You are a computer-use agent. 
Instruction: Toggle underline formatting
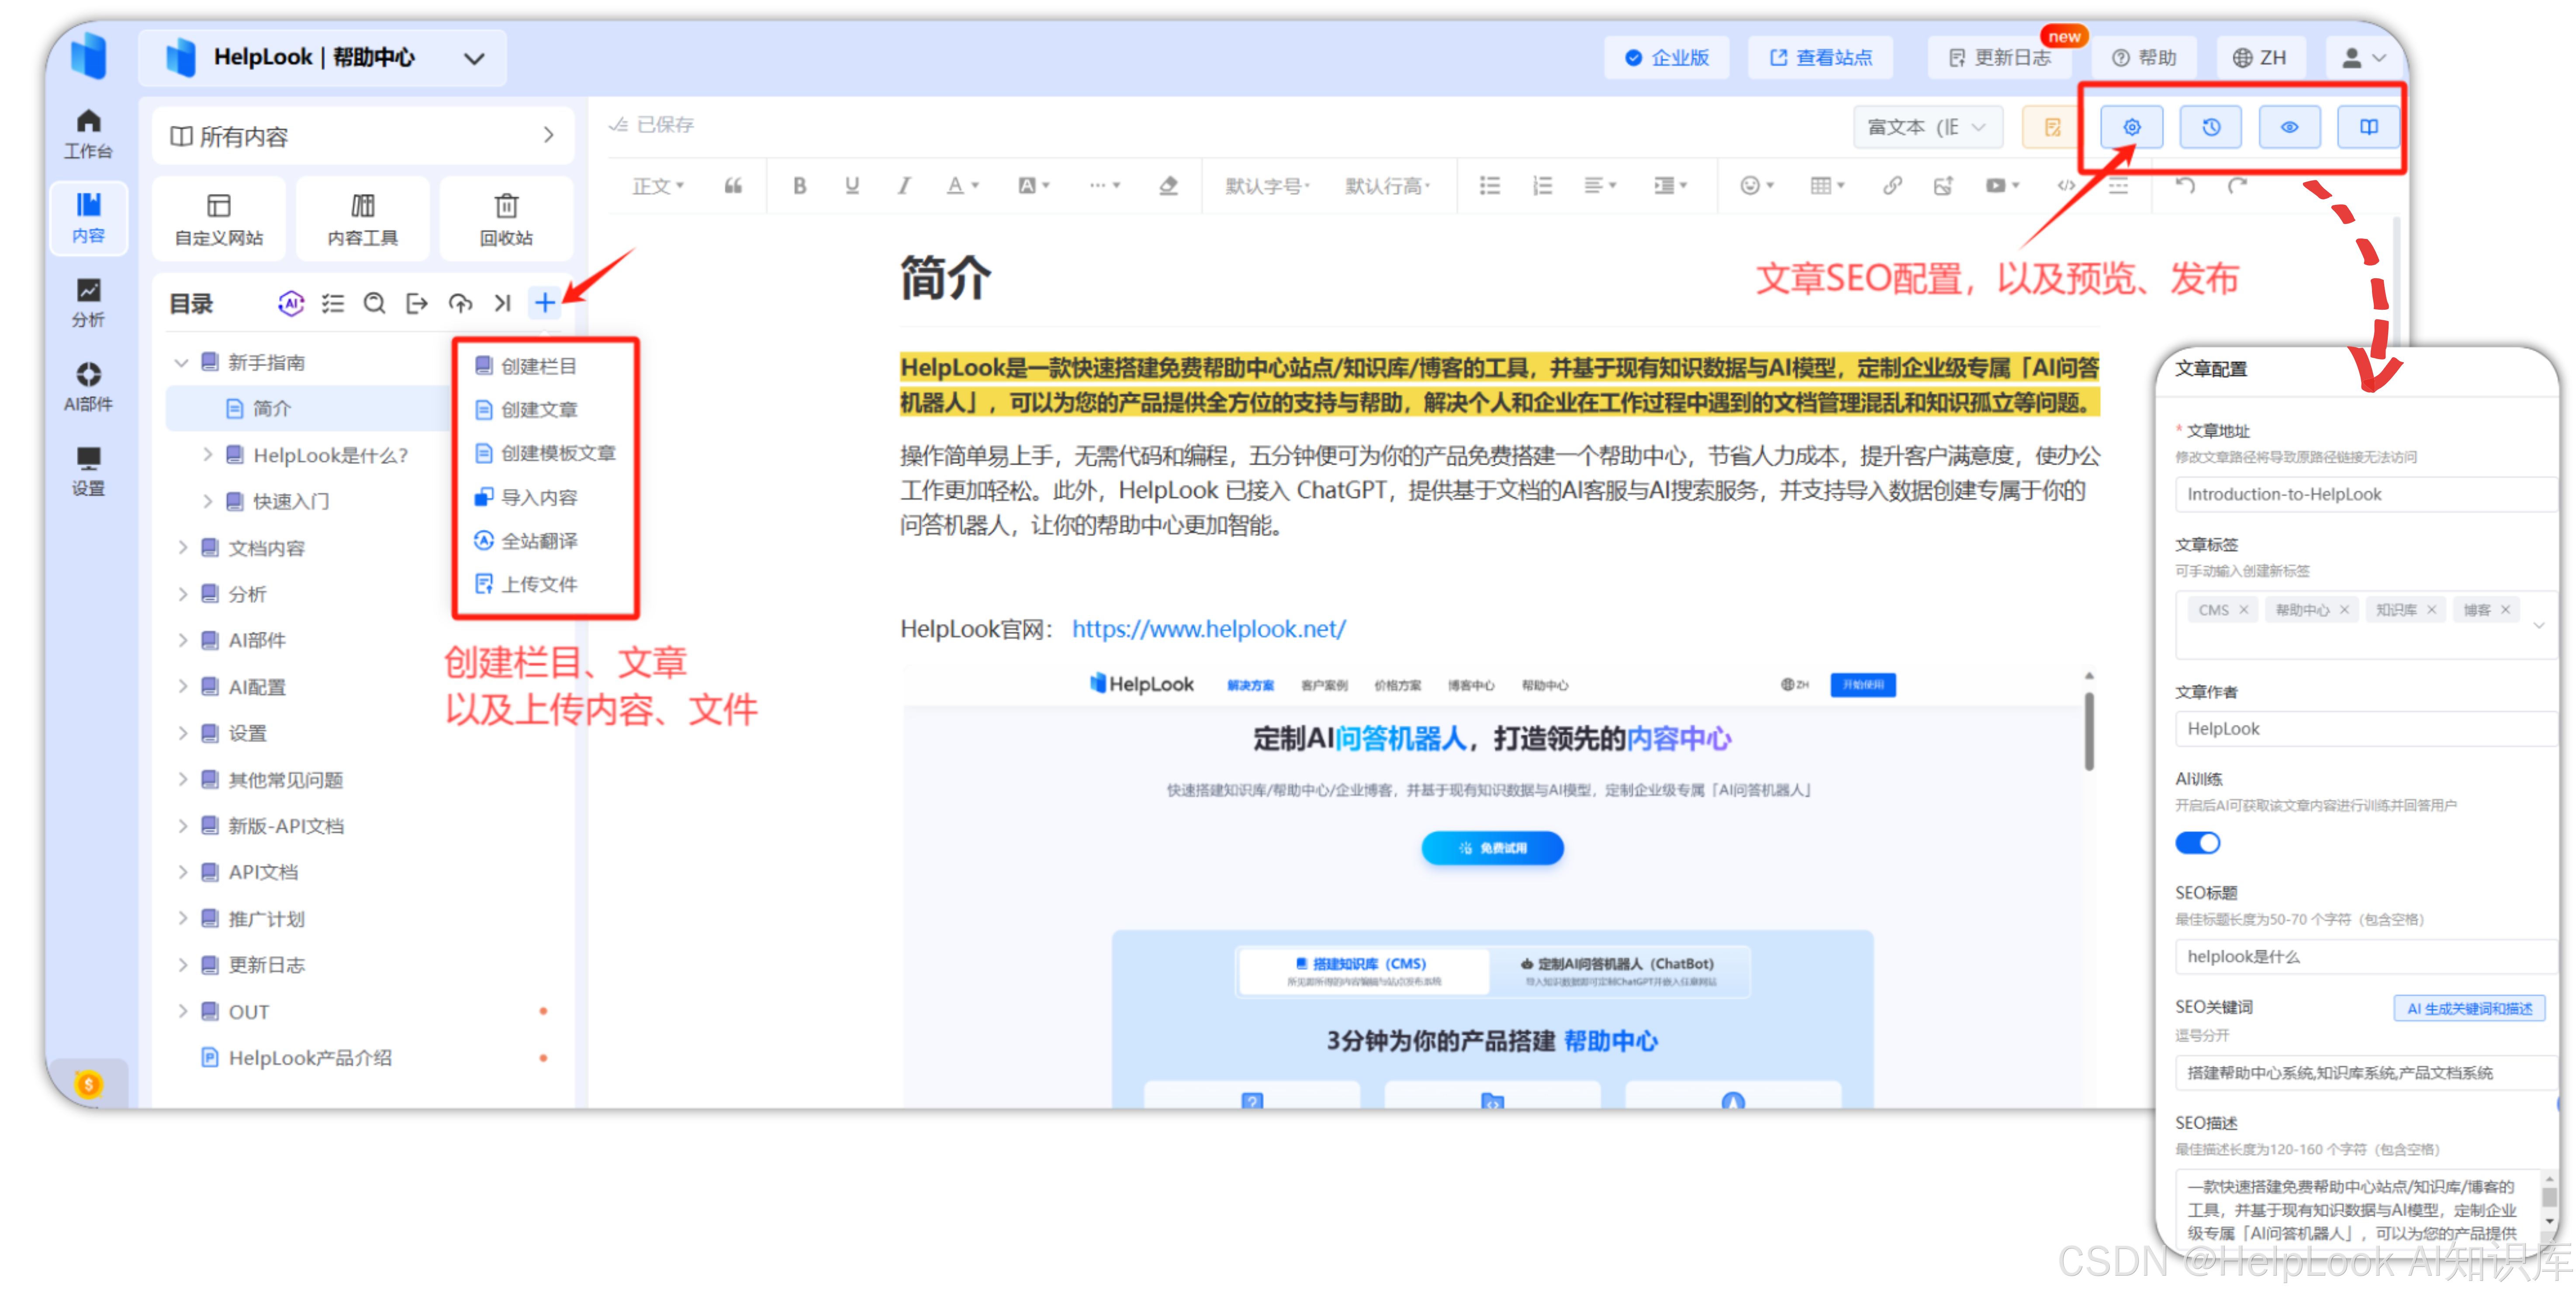[852, 186]
